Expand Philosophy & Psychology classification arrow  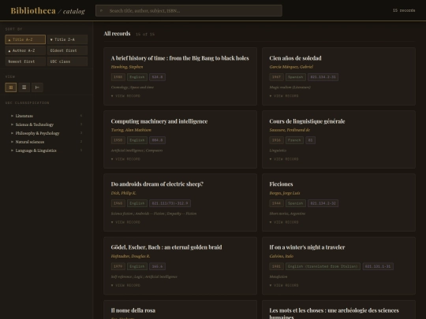click(x=12, y=133)
